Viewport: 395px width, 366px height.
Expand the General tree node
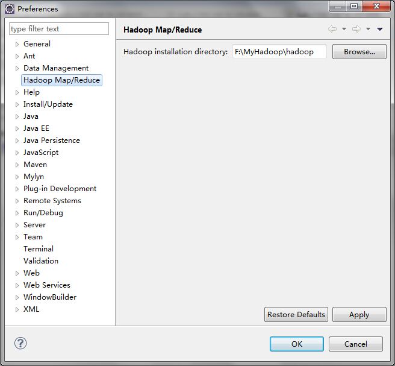(x=17, y=45)
